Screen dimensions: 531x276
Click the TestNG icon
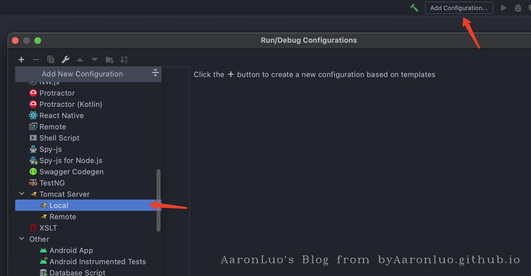click(x=33, y=183)
